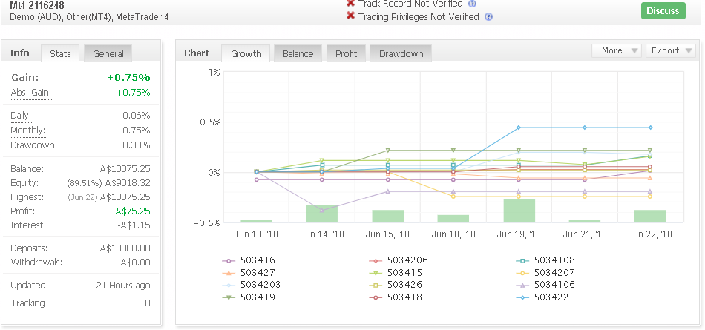Switch to the Balance chart tab

[298, 53]
